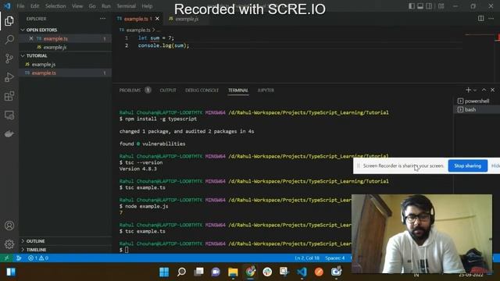Open the Accounts menu icon
500x281 pixels.
pyautogui.click(x=9, y=226)
